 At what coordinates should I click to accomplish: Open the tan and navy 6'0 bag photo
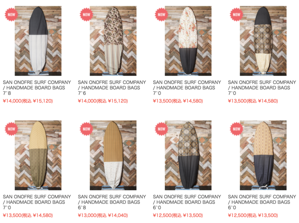pos(263,155)
